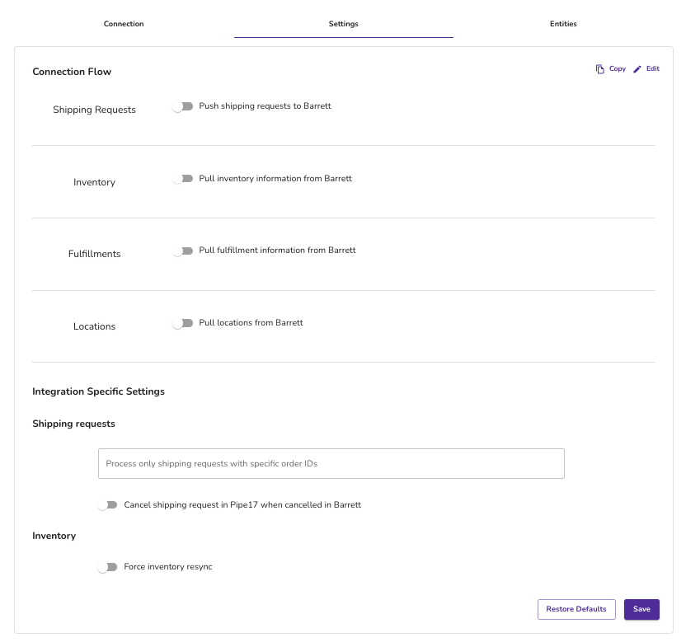686x642 pixels.
Task: Toggle Pull inventory information from Barrett
Action: pyautogui.click(x=182, y=179)
